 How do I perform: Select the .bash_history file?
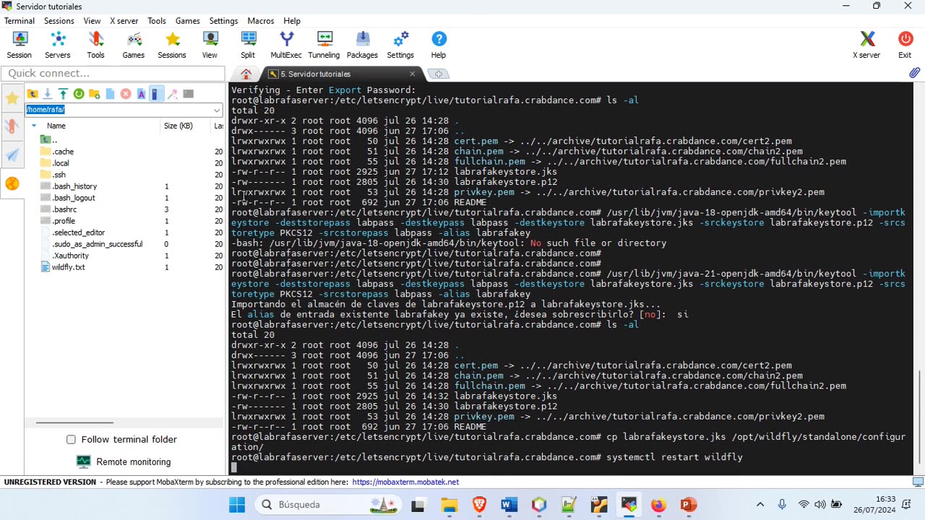pos(74,186)
